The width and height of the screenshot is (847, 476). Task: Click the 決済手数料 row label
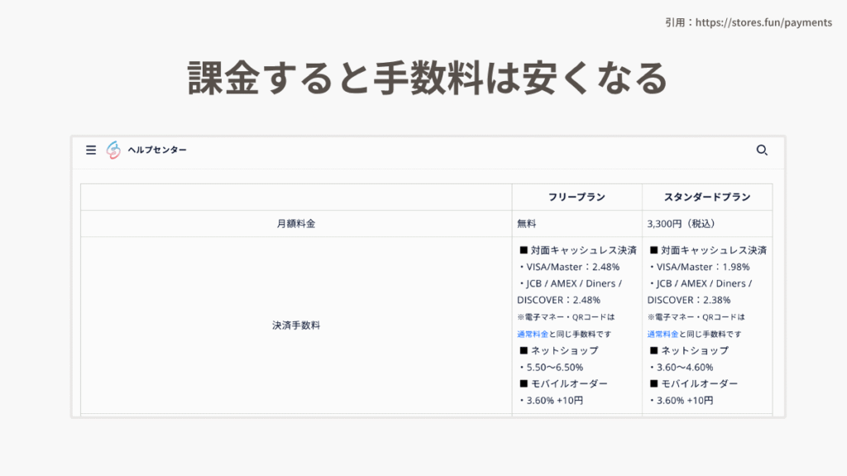coord(296,325)
